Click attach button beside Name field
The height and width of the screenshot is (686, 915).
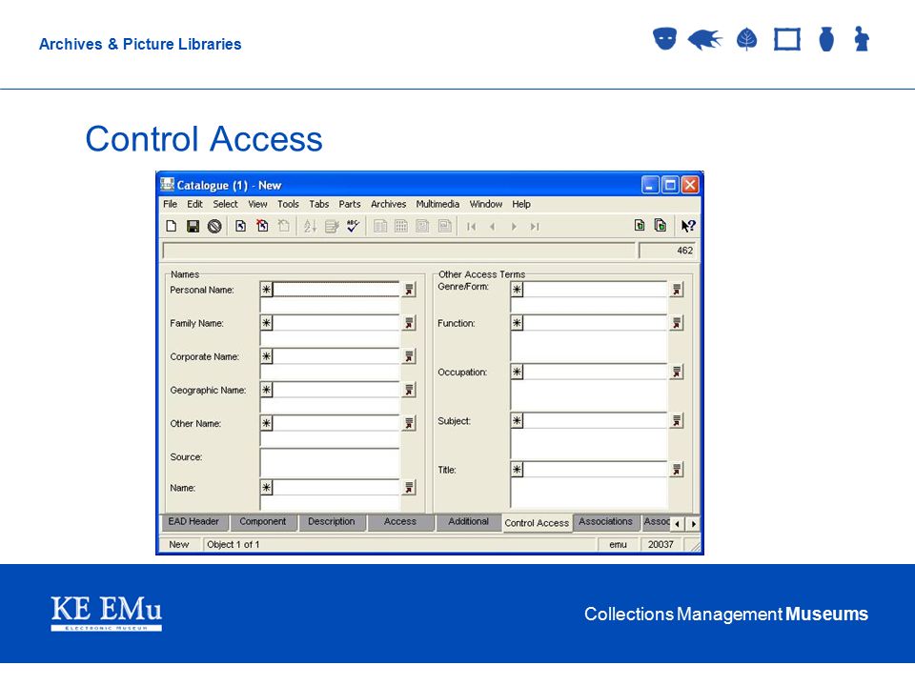pyautogui.click(x=410, y=487)
